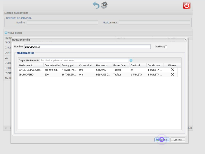Click the device icon beside back arrow
Image resolution: width=205 pixels, height=154 pixels.
(104, 5)
